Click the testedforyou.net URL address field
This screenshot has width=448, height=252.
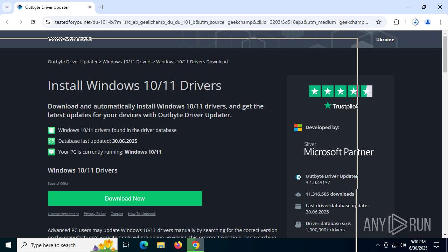[211, 22]
